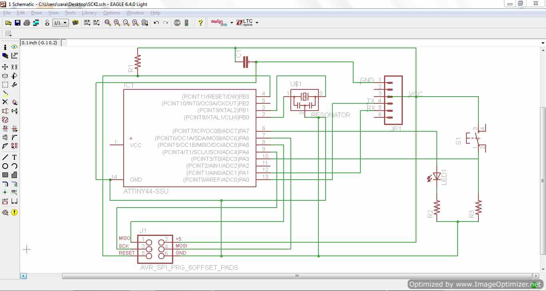
Task: Open the Draw menu
Action: click(x=36, y=13)
